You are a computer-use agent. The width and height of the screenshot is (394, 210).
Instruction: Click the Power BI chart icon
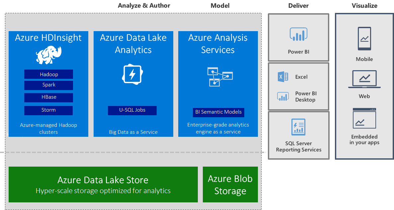tap(298, 34)
